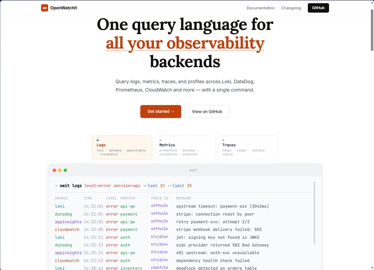
Task: Click the auth service at 14:33:11
Action: point(125,237)
